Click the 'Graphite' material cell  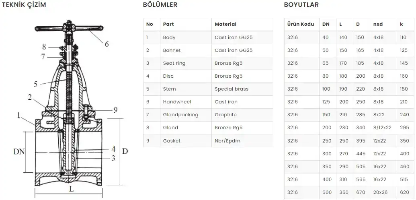click(225, 115)
